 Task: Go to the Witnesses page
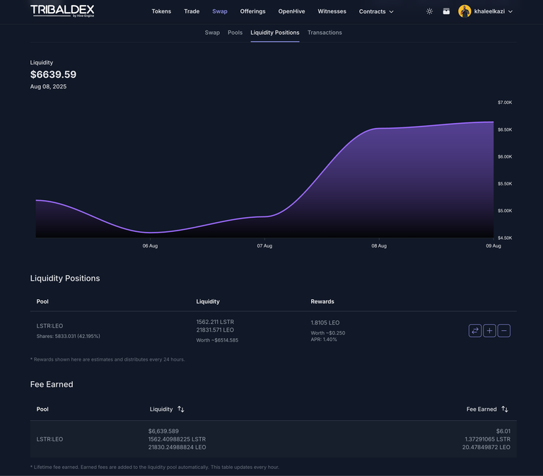tap(332, 11)
